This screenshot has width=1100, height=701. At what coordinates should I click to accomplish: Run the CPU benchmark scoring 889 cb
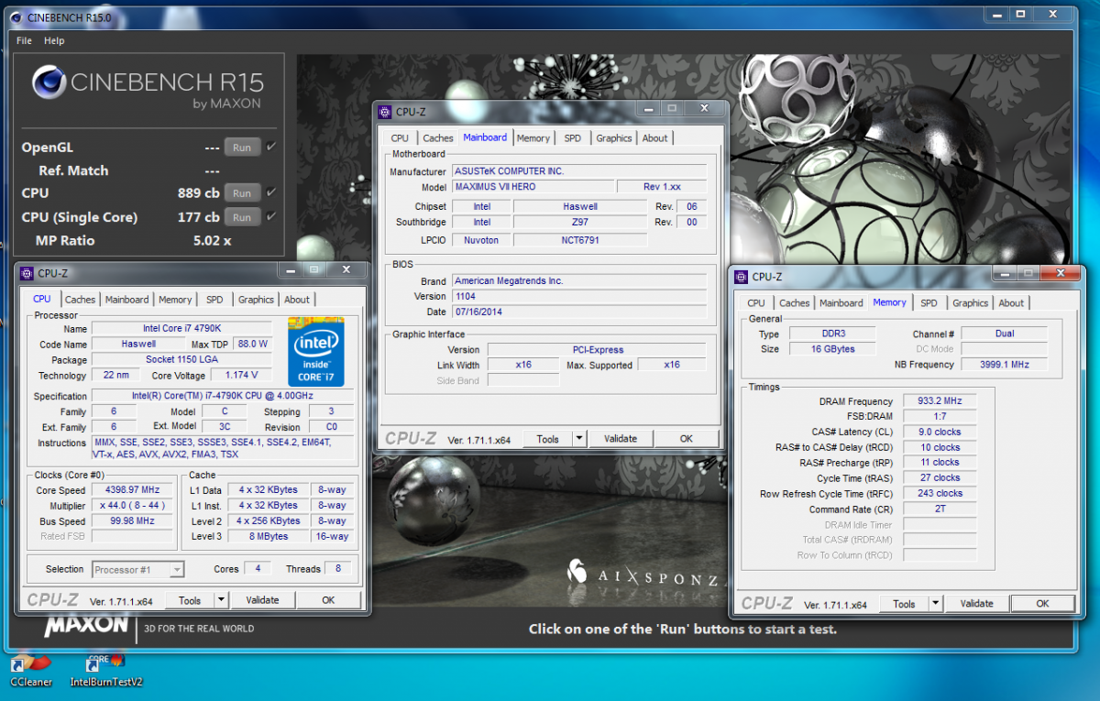[242, 193]
